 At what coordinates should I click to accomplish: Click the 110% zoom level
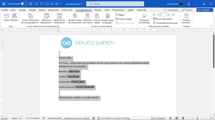211,118
